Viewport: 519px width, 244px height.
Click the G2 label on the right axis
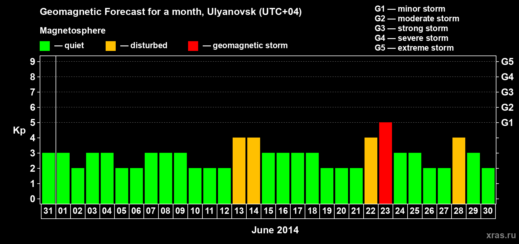coord(507,107)
